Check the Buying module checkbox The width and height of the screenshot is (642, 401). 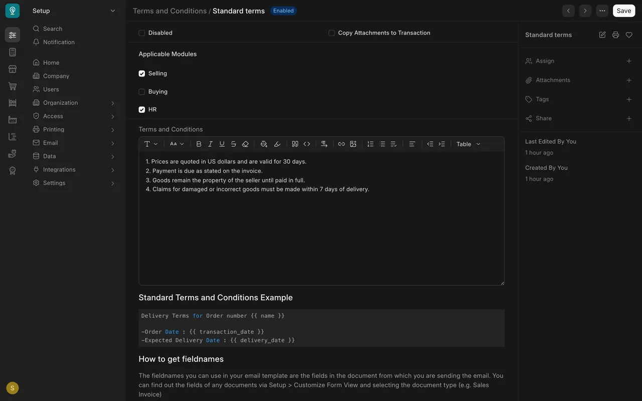[142, 92]
